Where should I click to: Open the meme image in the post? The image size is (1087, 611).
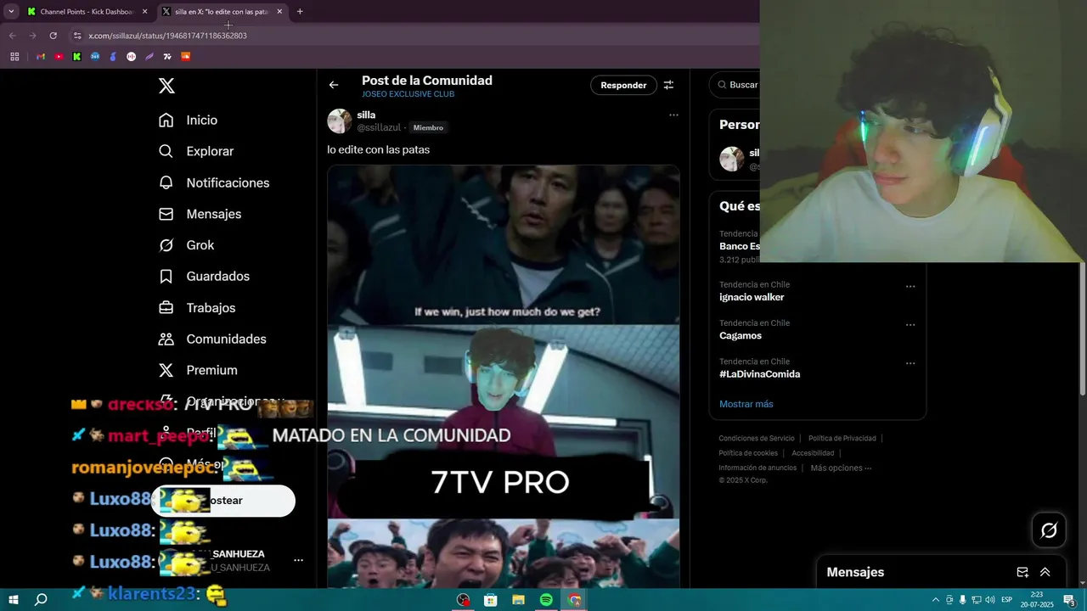point(504,377)
